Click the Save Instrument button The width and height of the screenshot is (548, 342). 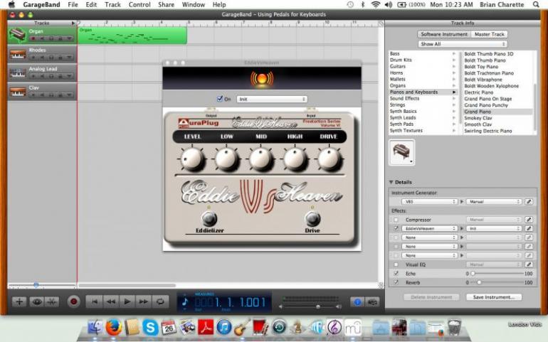click(x=494, y=297)
